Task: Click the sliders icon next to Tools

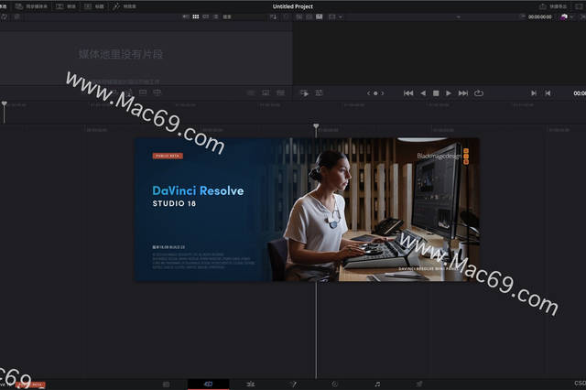Action: (x=319, y=93)
